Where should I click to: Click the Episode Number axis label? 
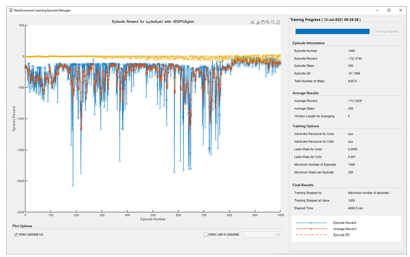[x=153, y=219]
